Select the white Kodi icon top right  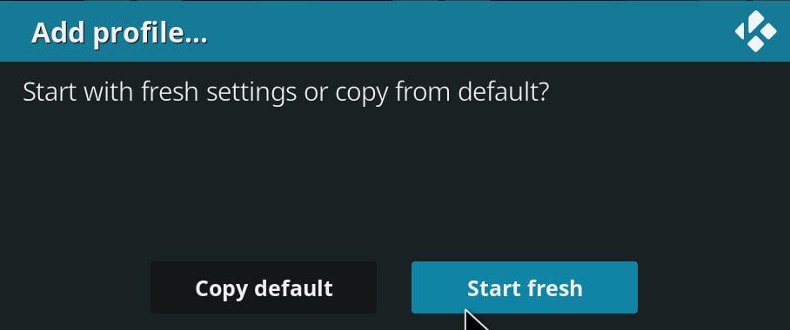[756, 32]
